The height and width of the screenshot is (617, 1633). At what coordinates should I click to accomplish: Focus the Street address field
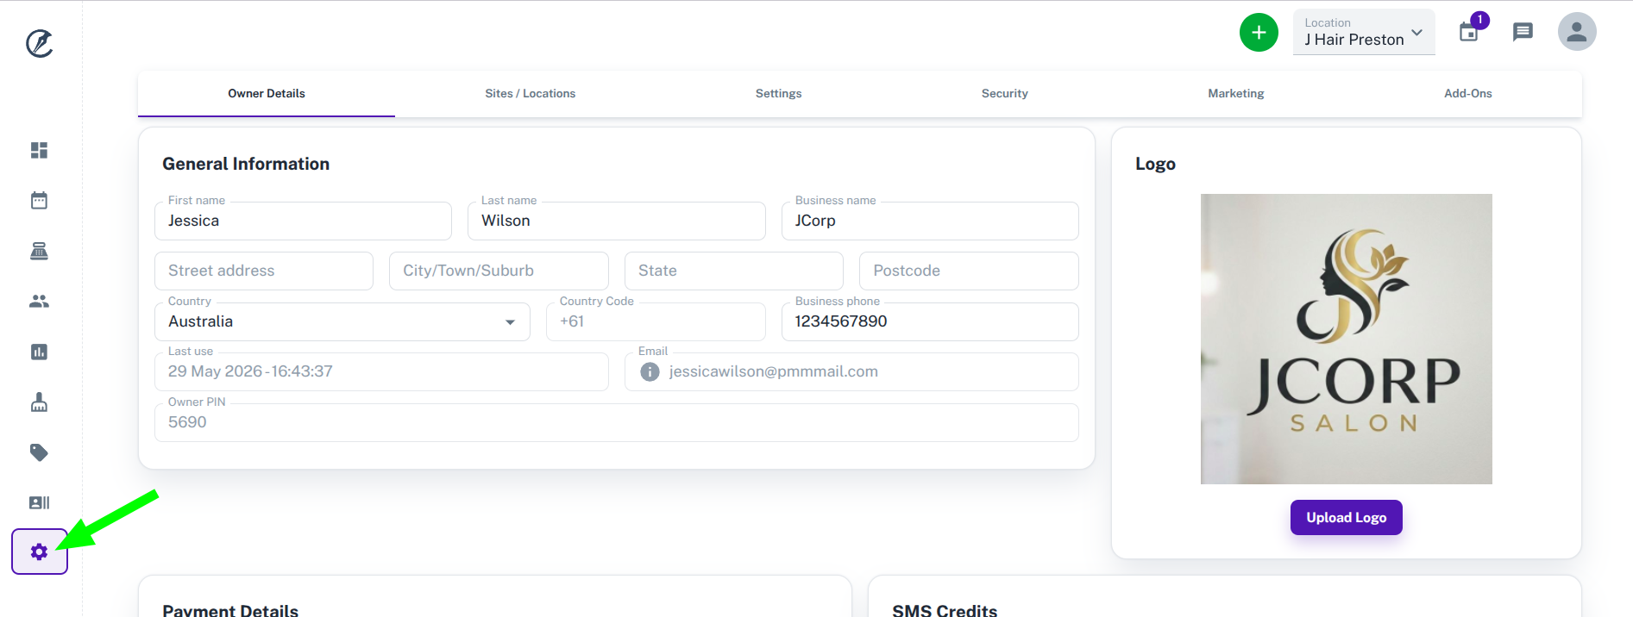(x=264, y=271)
